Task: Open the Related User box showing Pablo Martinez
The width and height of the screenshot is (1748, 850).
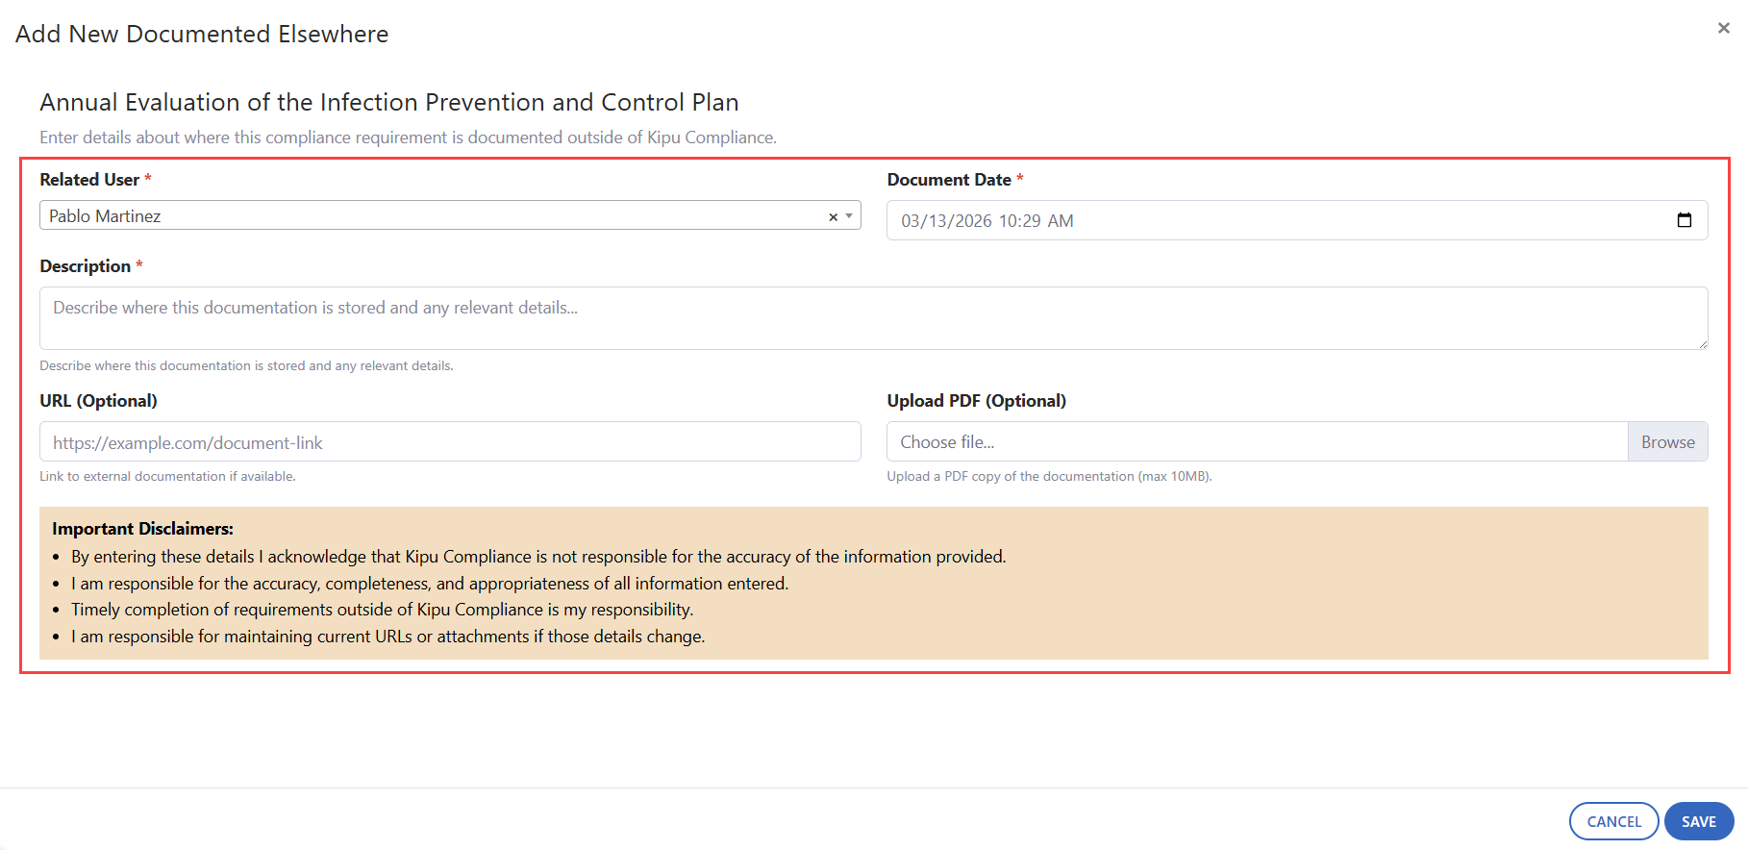Action: coord(433,216)
